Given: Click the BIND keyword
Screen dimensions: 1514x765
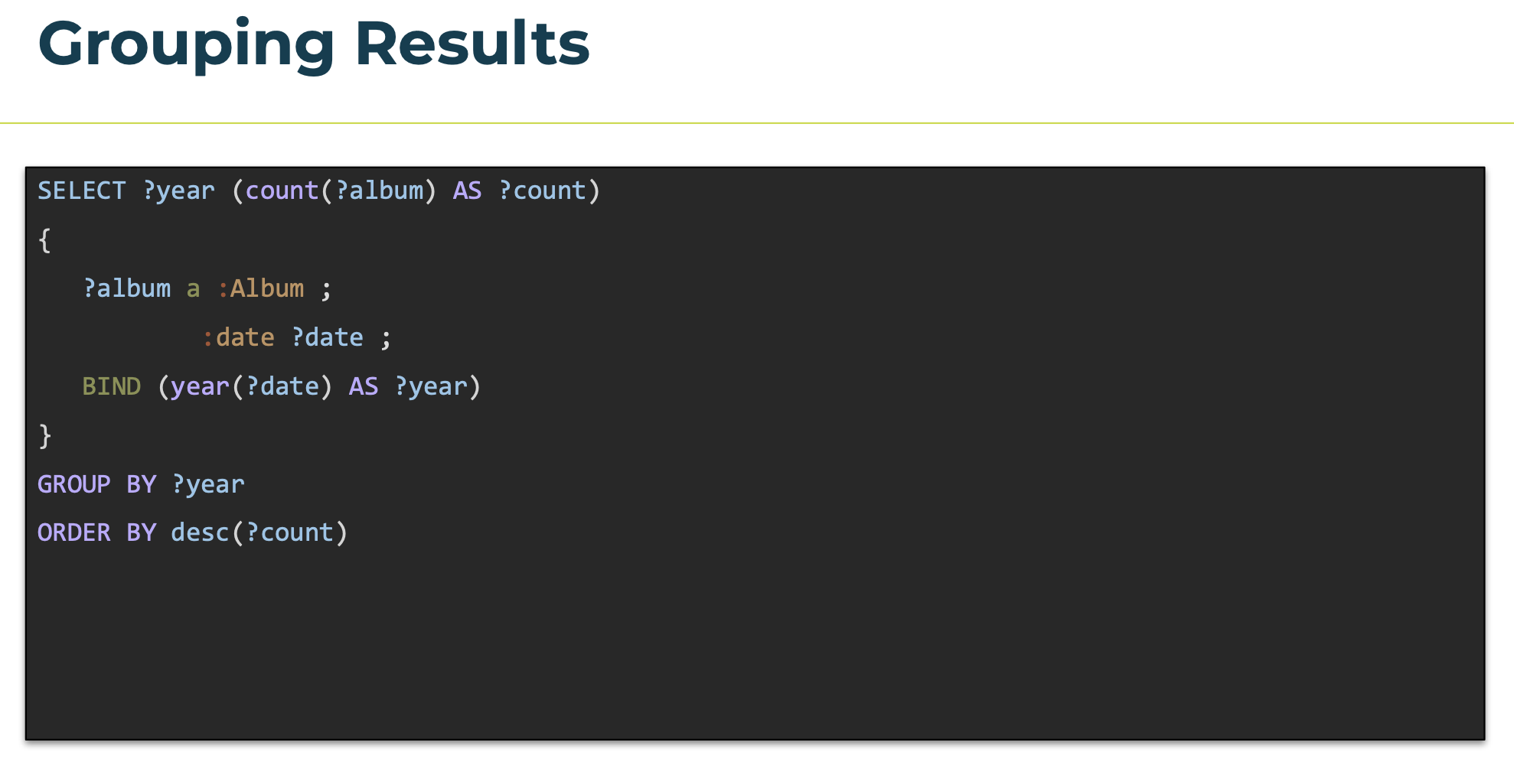Looking at the screenshot, I should tap(112, 386).
